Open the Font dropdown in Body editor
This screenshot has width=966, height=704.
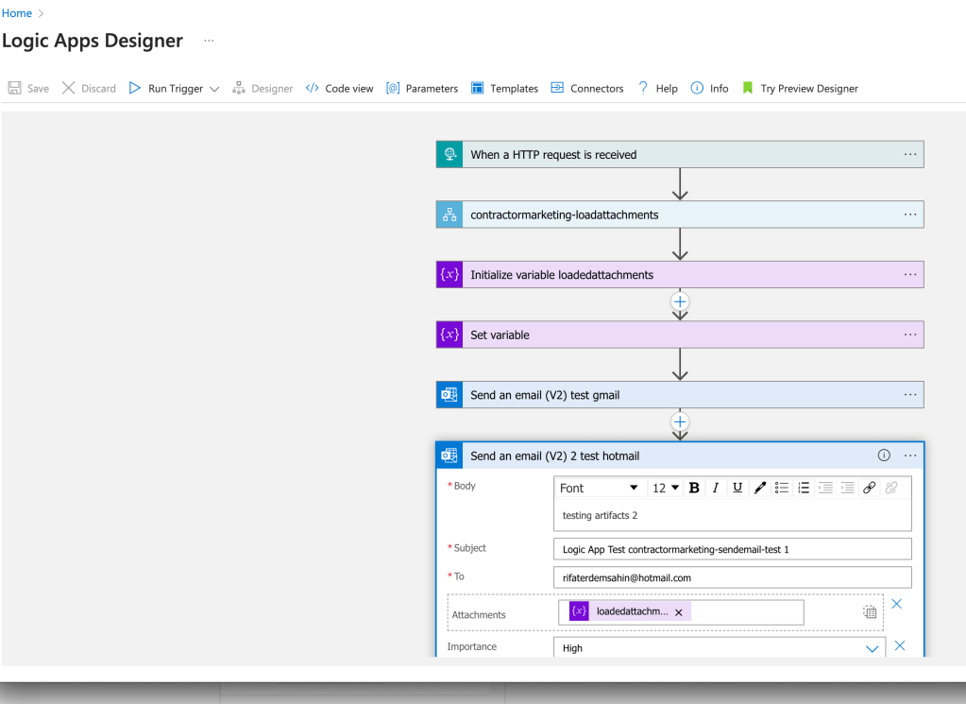[x=599, y=488]
